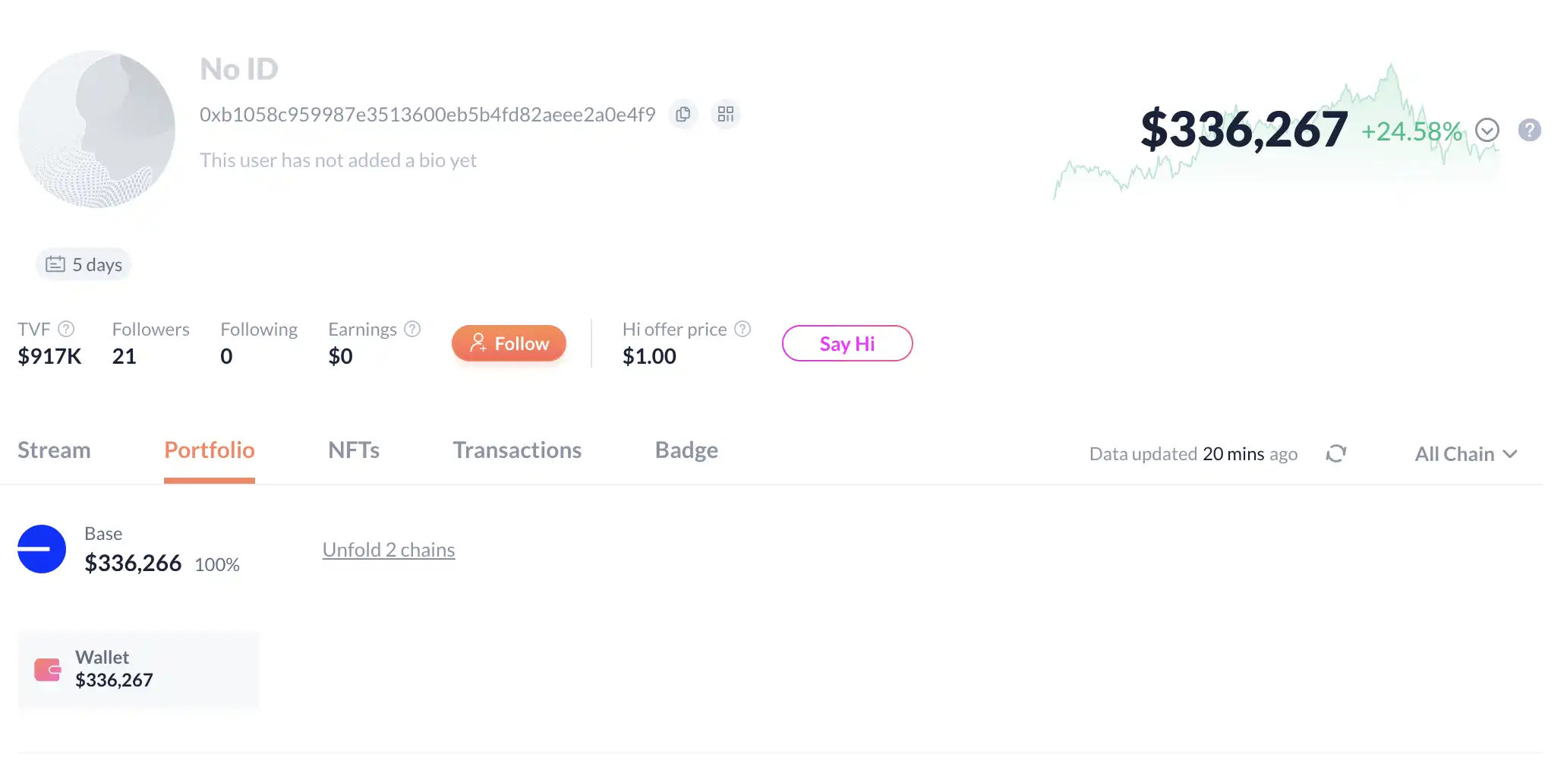Switch to the Stream tab
Viewport: 1567px width, 767px height.
pyautogui.click(x=54, y=450)
